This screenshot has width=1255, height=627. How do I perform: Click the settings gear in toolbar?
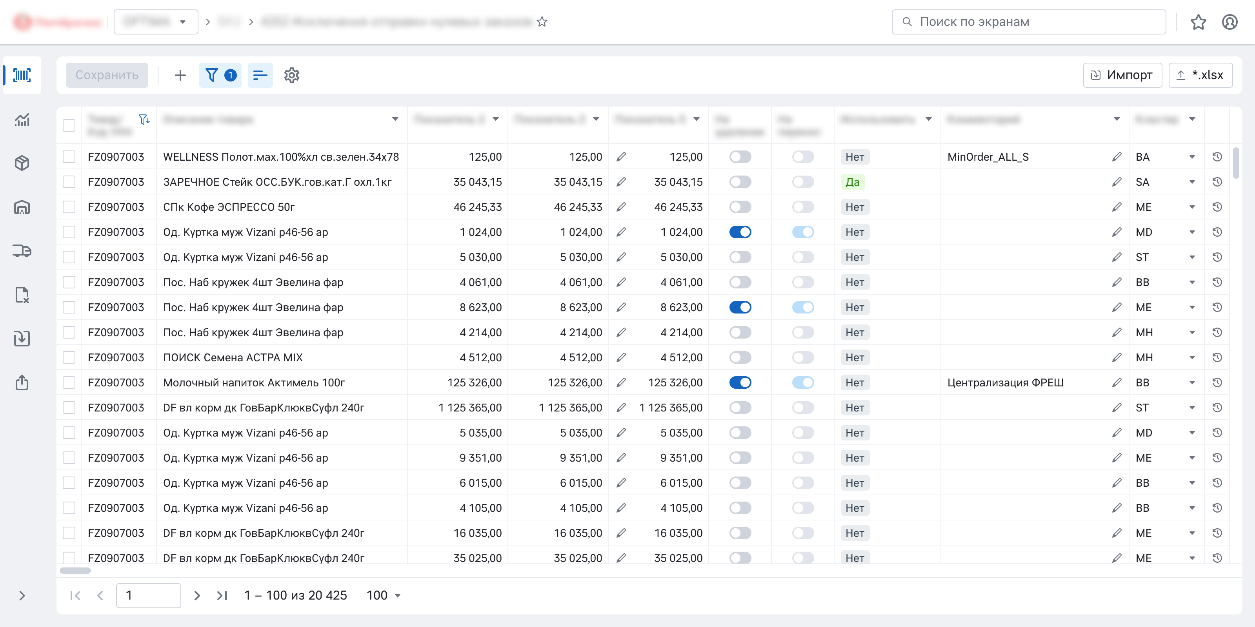pyautogui.click(x=291, y=75)
